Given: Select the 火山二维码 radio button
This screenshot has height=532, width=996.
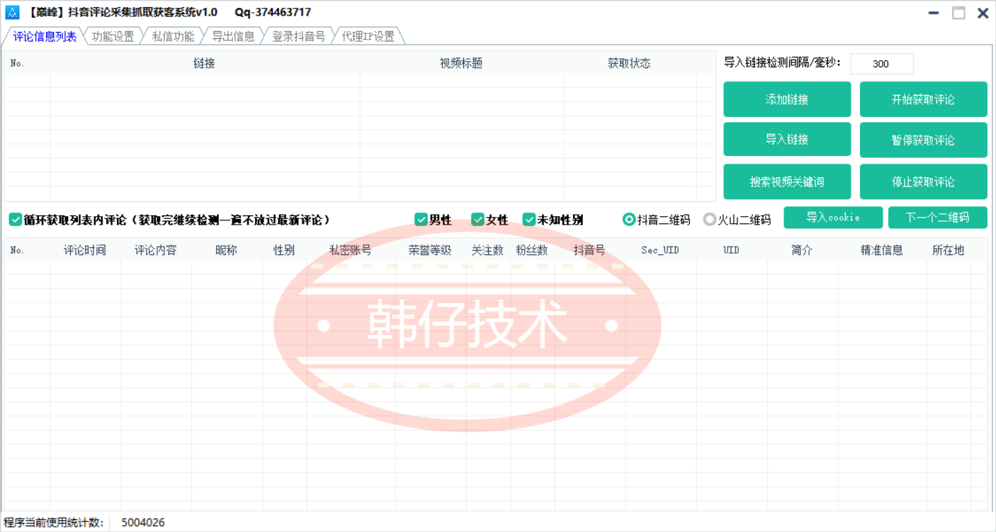Looking at the screenshot, I should tap(709, 220).
